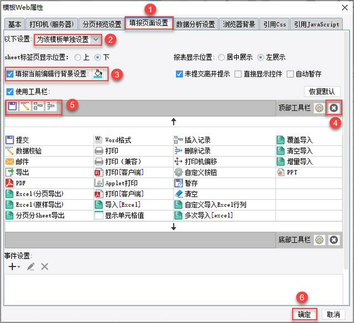Switch to 引用Css tab

tap(275, 24)
